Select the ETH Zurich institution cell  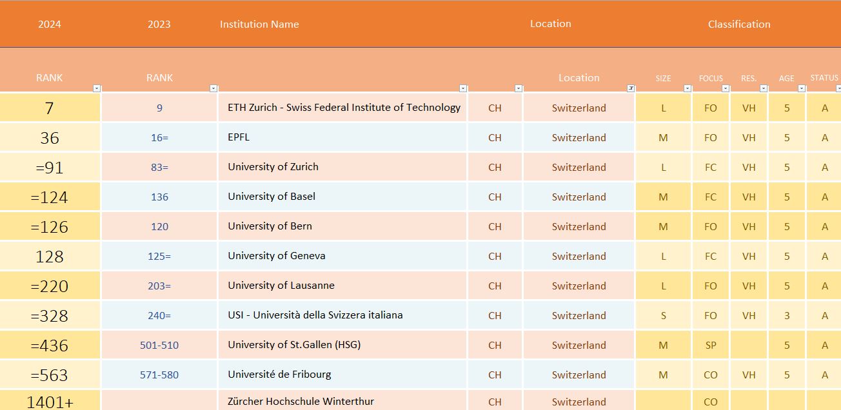(344, 108)
